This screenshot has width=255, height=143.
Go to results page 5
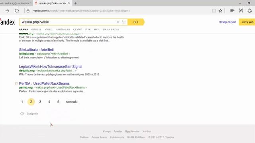pos(58,102)
